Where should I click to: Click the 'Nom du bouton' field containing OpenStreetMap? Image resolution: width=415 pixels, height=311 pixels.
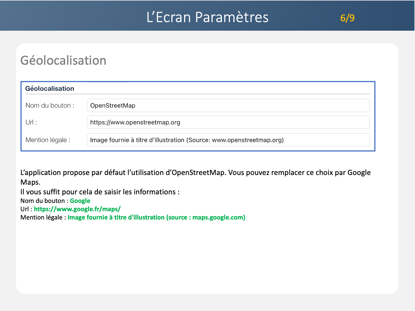[x=228, y=105]
